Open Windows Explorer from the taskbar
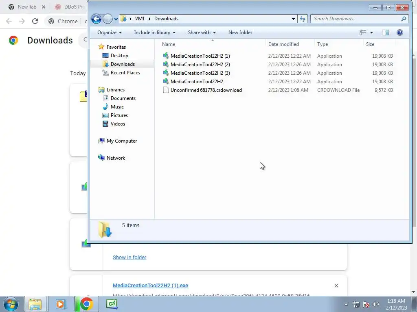 35,304
